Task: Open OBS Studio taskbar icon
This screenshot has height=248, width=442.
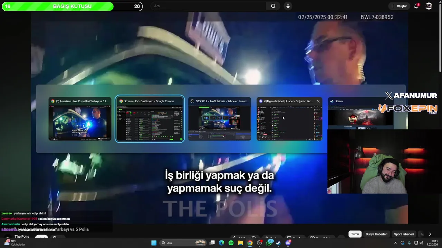Action: coord(259,243)
